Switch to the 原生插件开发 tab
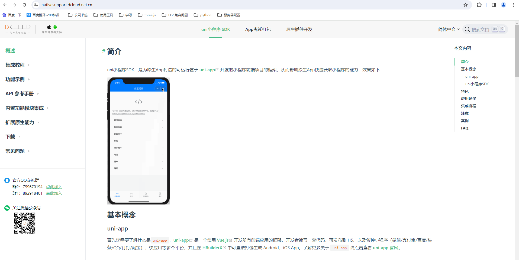 coord(299,29)
